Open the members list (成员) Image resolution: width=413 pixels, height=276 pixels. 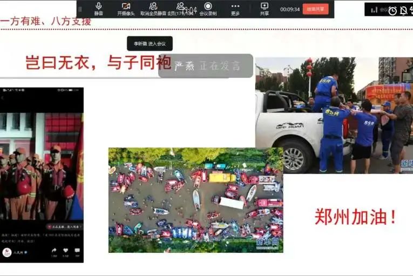click(x=180, y=9)
